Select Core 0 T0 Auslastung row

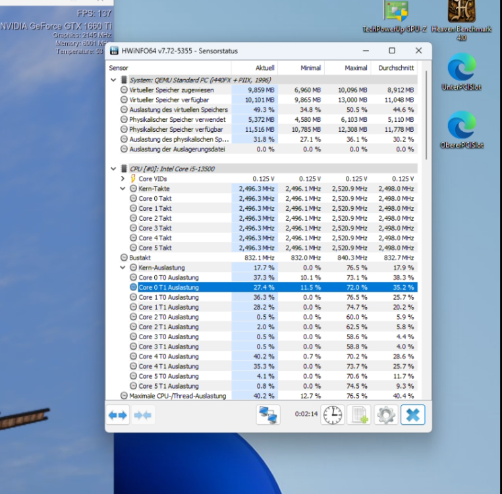tap(273, 277)
